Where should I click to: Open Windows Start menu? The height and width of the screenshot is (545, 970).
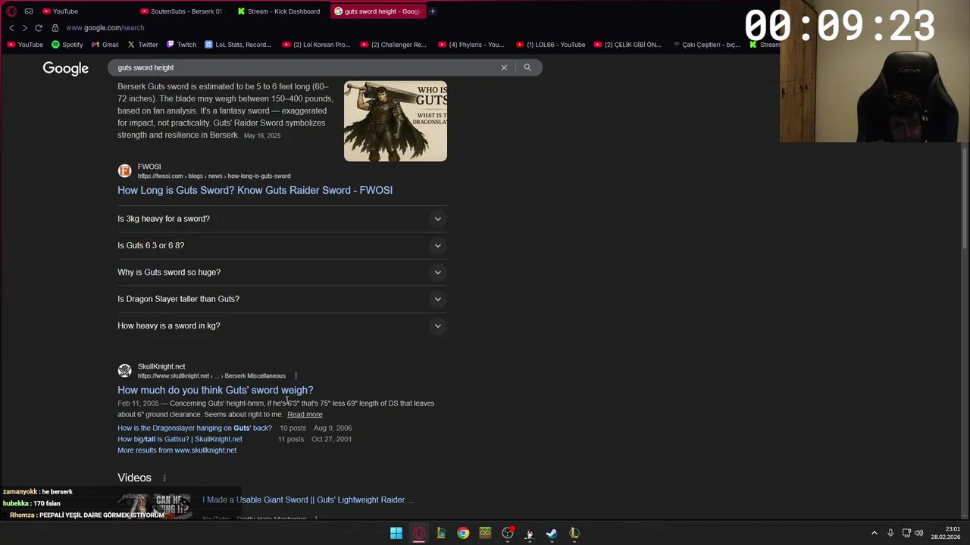pos(396,534)
